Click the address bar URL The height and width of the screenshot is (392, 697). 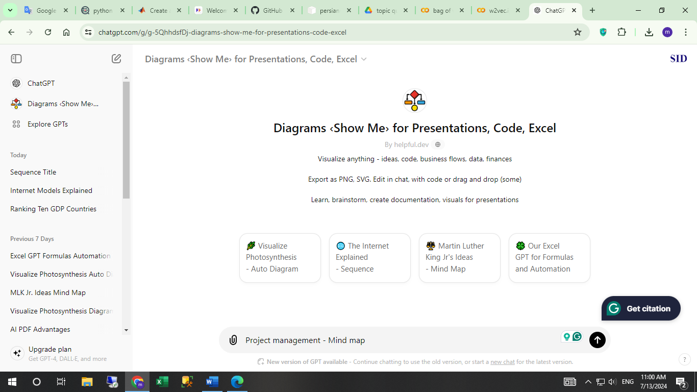(222, 32)
